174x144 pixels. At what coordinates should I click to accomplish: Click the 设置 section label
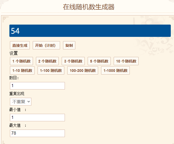coord(13,53)
